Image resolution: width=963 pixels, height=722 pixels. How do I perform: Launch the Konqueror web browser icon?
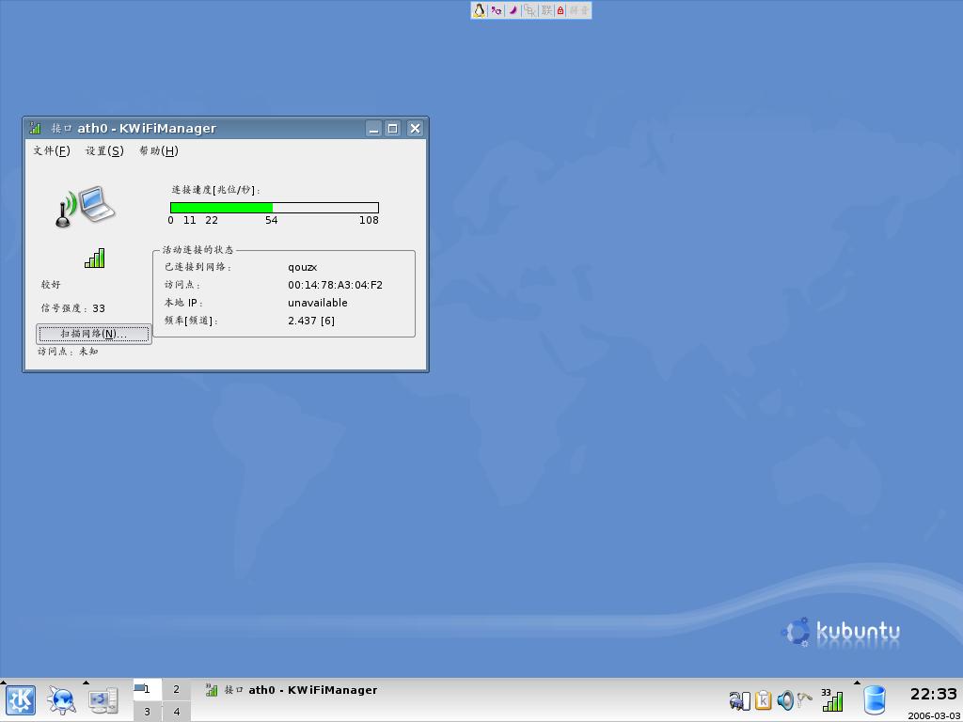(62, 700)
